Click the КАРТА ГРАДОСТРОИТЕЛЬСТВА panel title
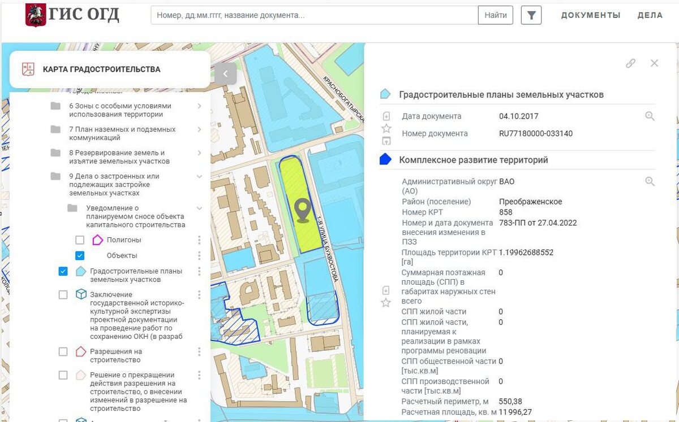This screenshot has width=679, height=422. (x=102, y=69)
